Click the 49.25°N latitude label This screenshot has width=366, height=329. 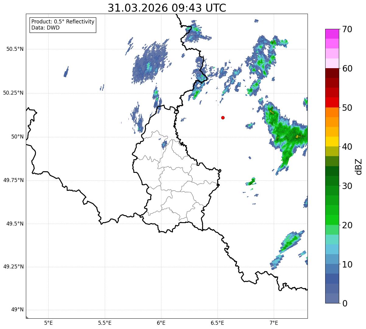point(13,267)
